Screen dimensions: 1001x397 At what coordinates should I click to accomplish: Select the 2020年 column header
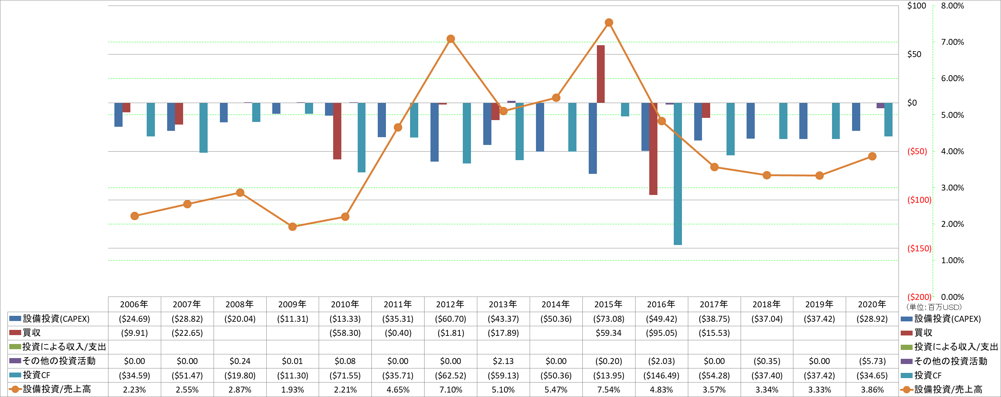tap(872, 304)
